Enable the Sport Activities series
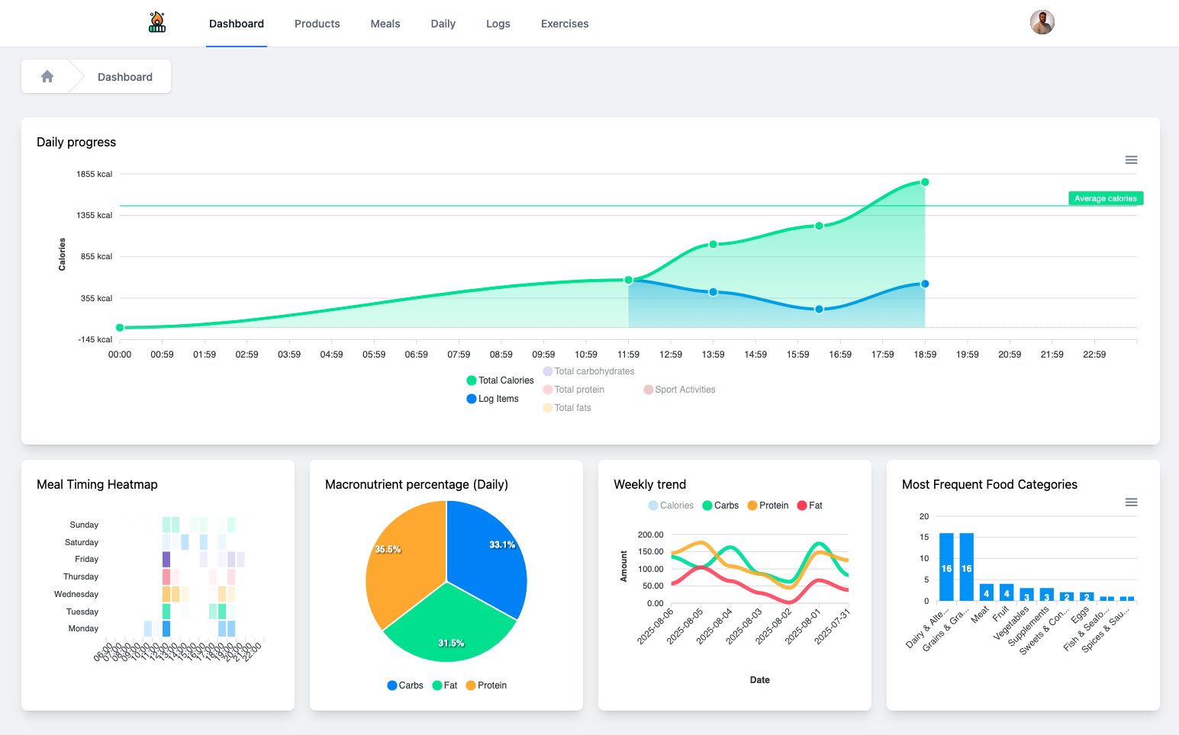 pyautogui.click(x=679, y=390)
